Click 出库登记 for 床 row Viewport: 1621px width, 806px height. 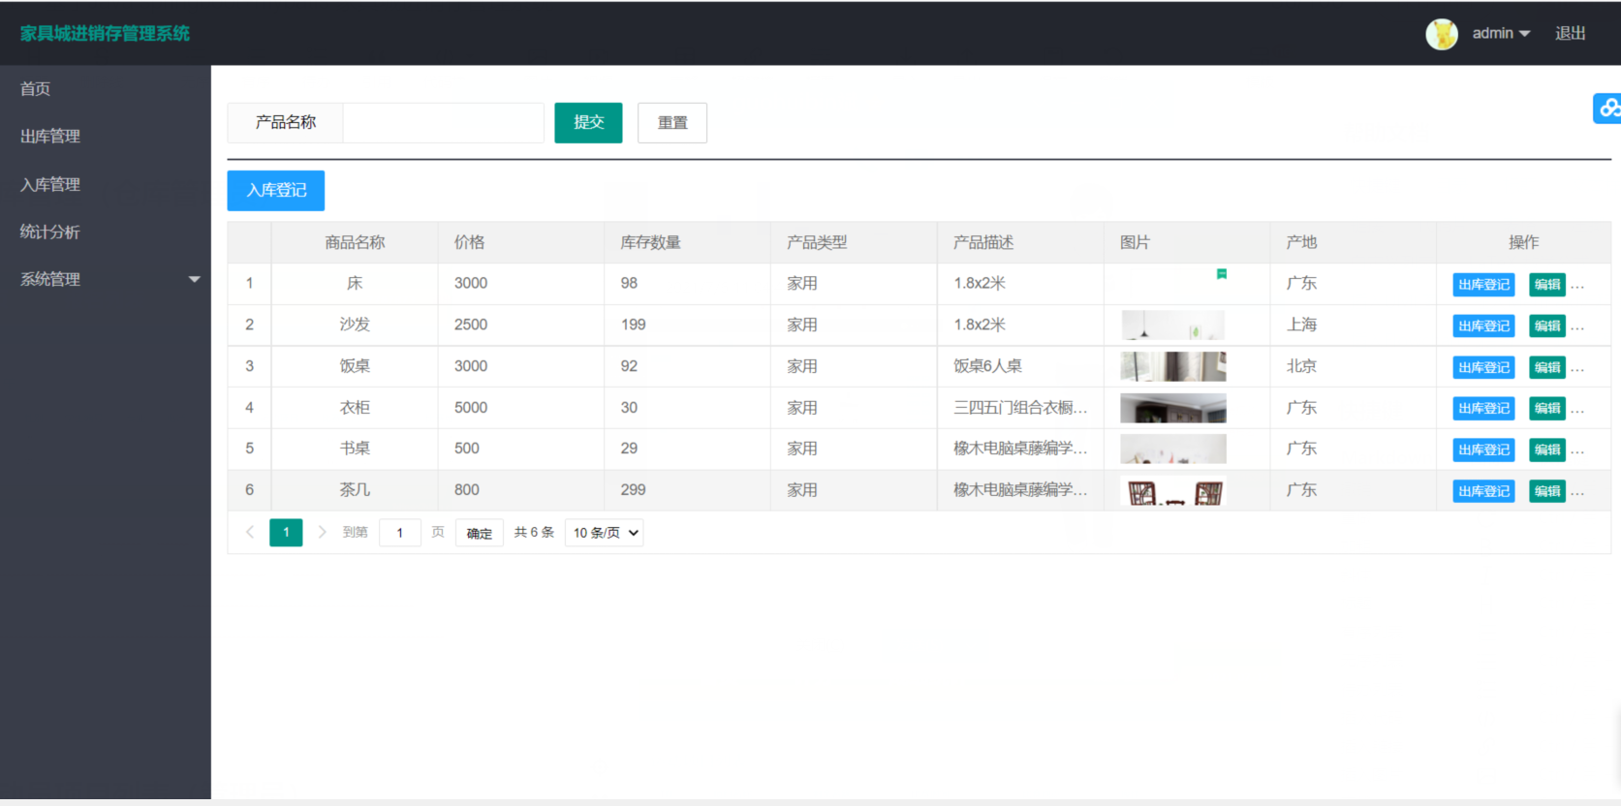1483,285
